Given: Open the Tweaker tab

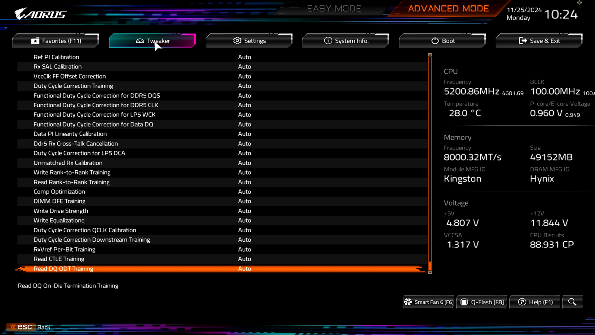Looking at the screenshot, I should pos(152,41).
